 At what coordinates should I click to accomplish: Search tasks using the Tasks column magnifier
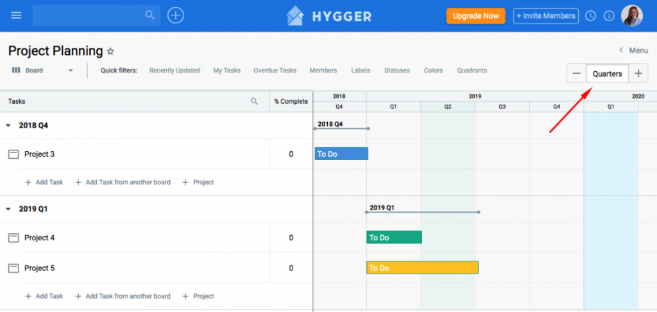(x=254, y=101)
